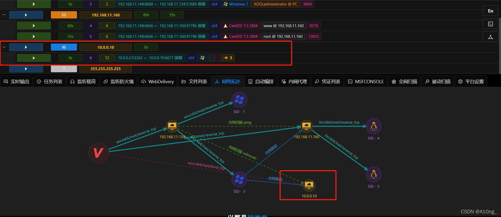Click the gray unknown-type icon for 255.255.255.255

[x=64, y=69]
